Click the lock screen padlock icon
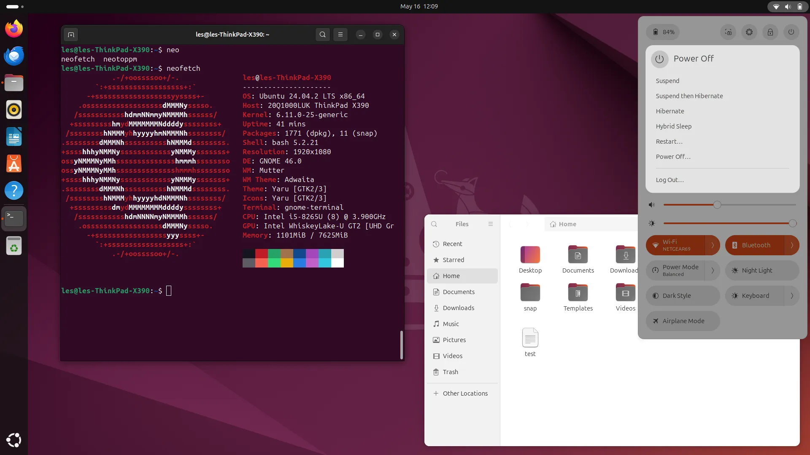The width and height of the screenshot is (810, 455). pyautogui.click(x=770, y=32)
